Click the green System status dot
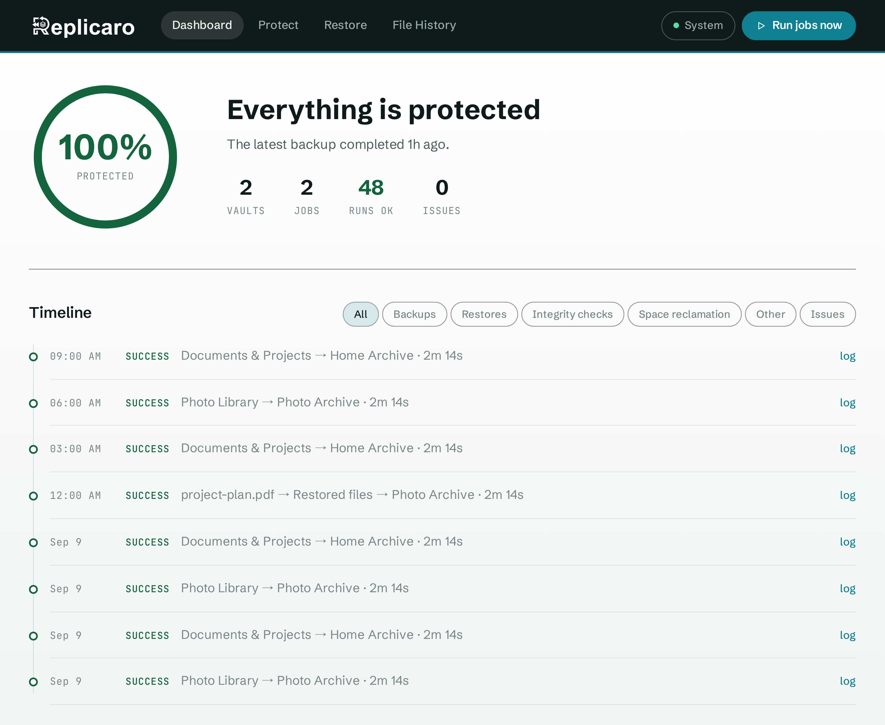 point(676,25)
